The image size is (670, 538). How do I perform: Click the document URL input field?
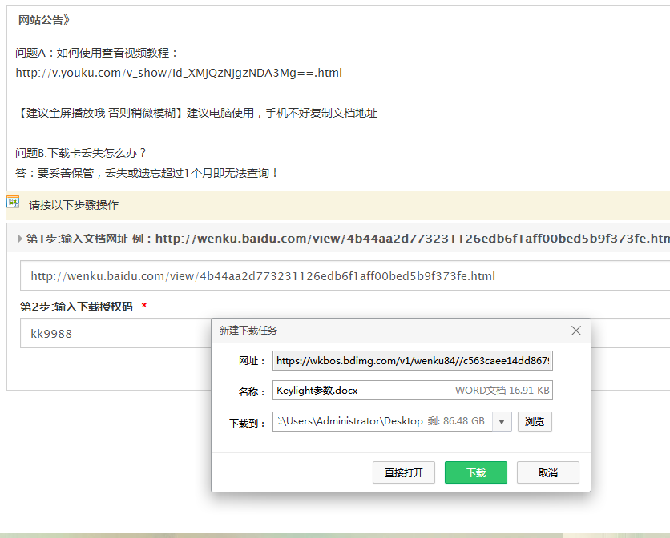point(345,276)
